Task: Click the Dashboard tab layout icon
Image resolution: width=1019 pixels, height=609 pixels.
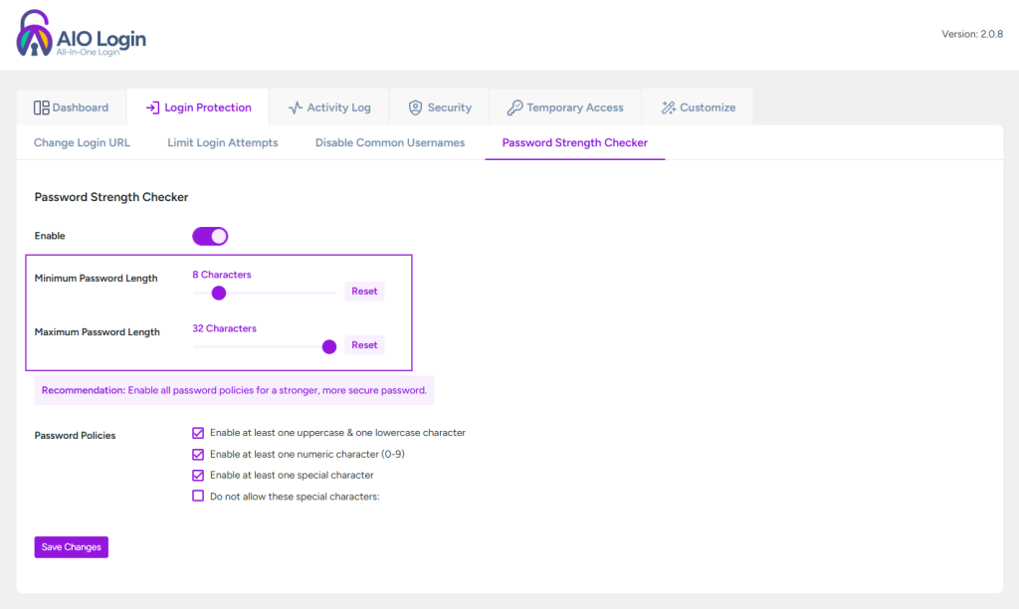Action: tap(42, 107)
